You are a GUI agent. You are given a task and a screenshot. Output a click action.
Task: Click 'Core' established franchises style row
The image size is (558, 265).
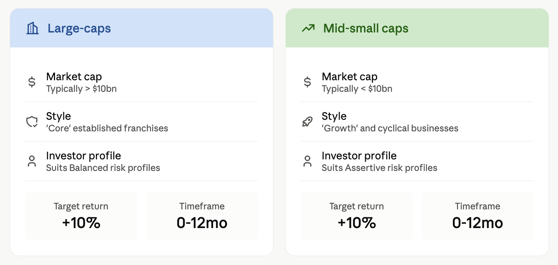[x=142, y=122]
